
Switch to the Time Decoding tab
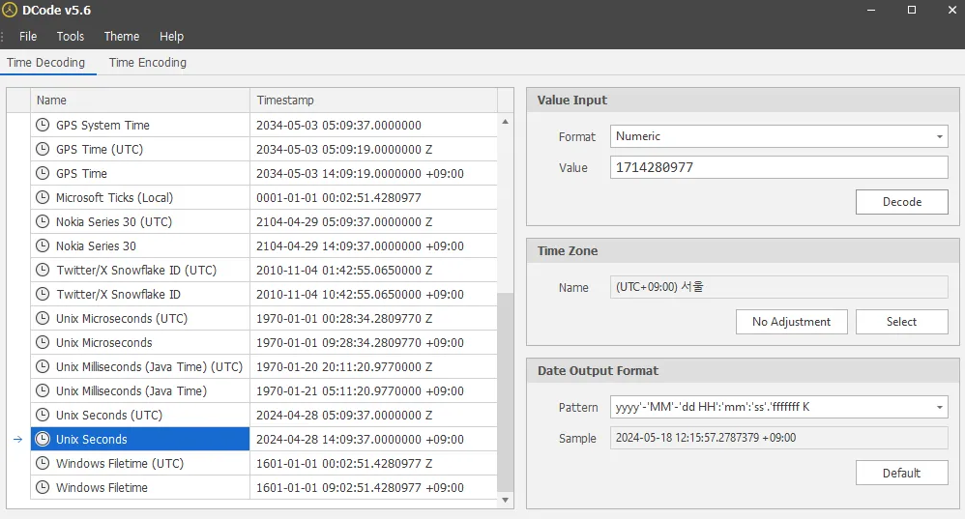(x=46, y=63)
